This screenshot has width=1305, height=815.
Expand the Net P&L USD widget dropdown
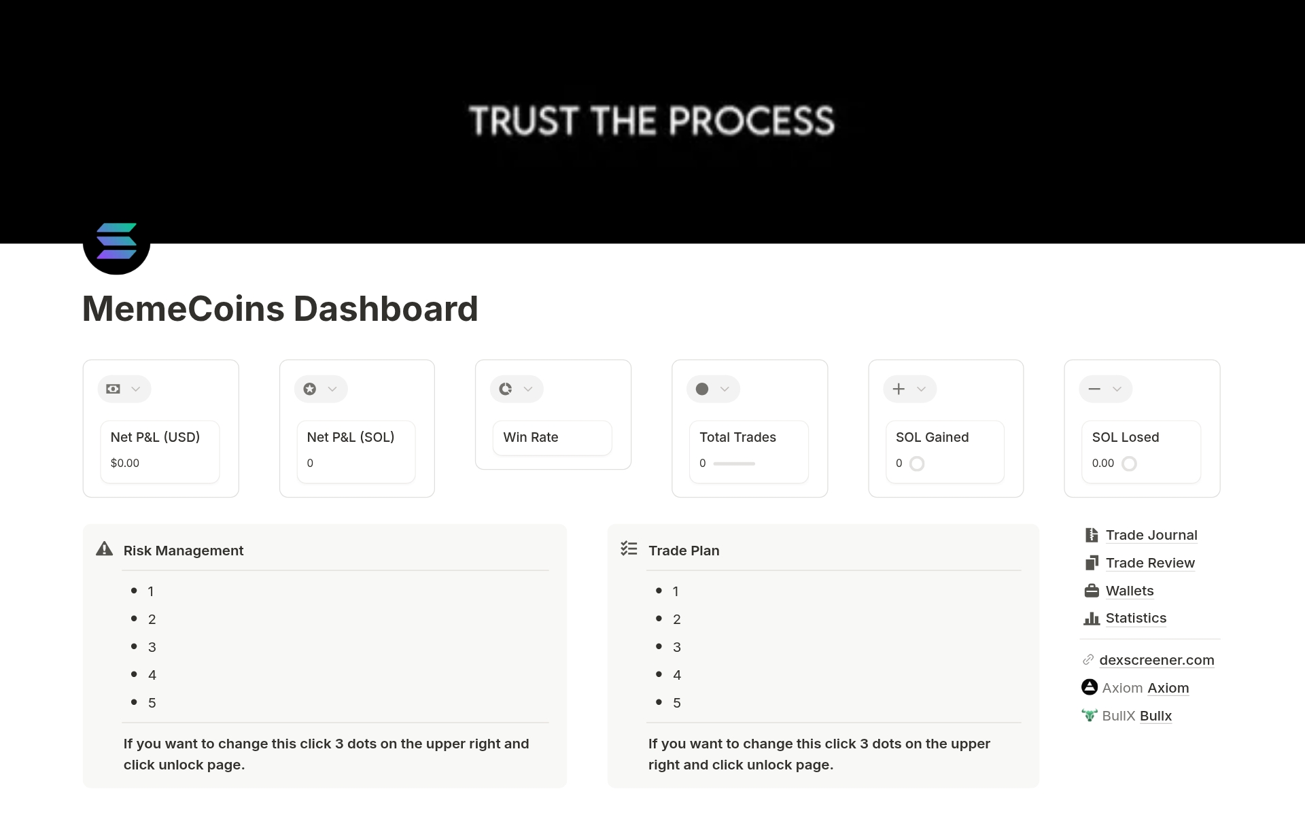tap(136, 389)
